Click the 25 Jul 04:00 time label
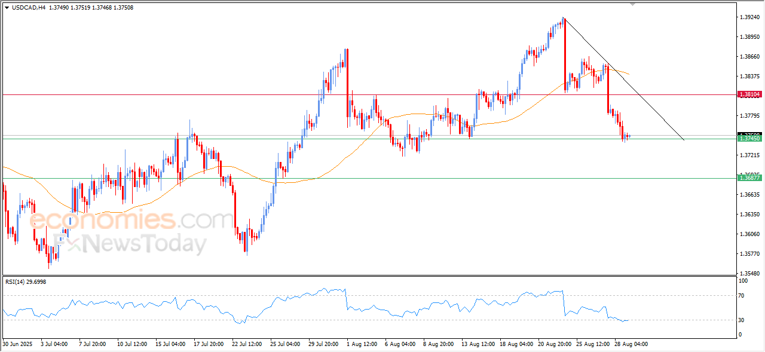Viewport: 765px width, 352px height. (x=285, y=344)
